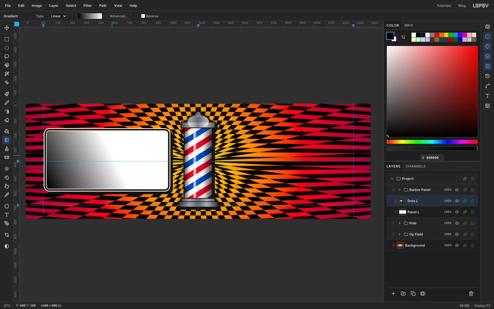Screen dimensions: 494x309
Task: Open the History panel icon
Action: [x=488, y=76]
